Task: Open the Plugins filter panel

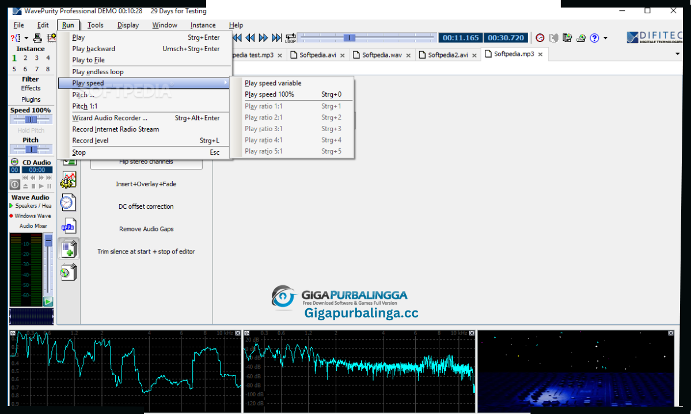Action: pos(31,99)
